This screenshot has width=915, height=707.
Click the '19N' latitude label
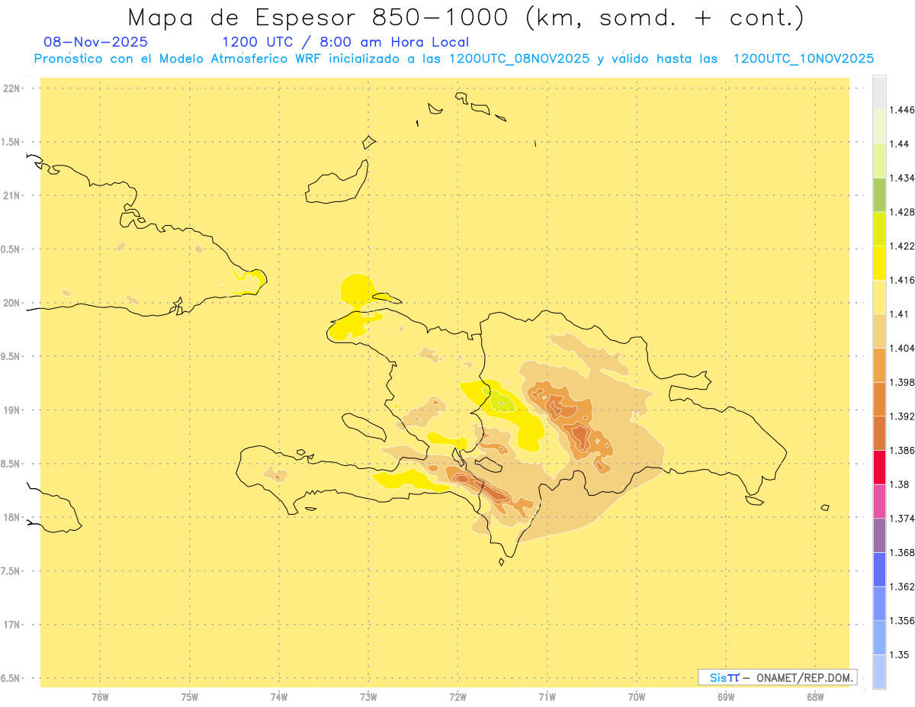(11, 410)
